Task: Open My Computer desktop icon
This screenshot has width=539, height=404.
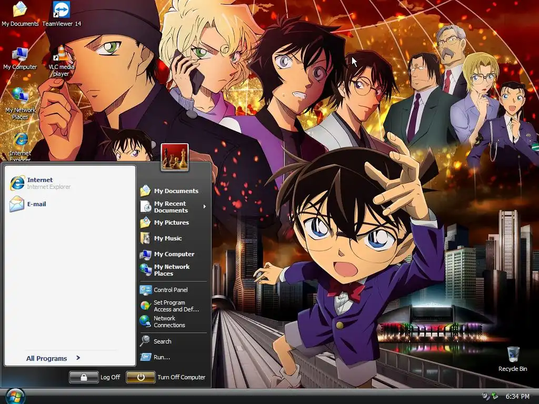Action: coord(20,58)
